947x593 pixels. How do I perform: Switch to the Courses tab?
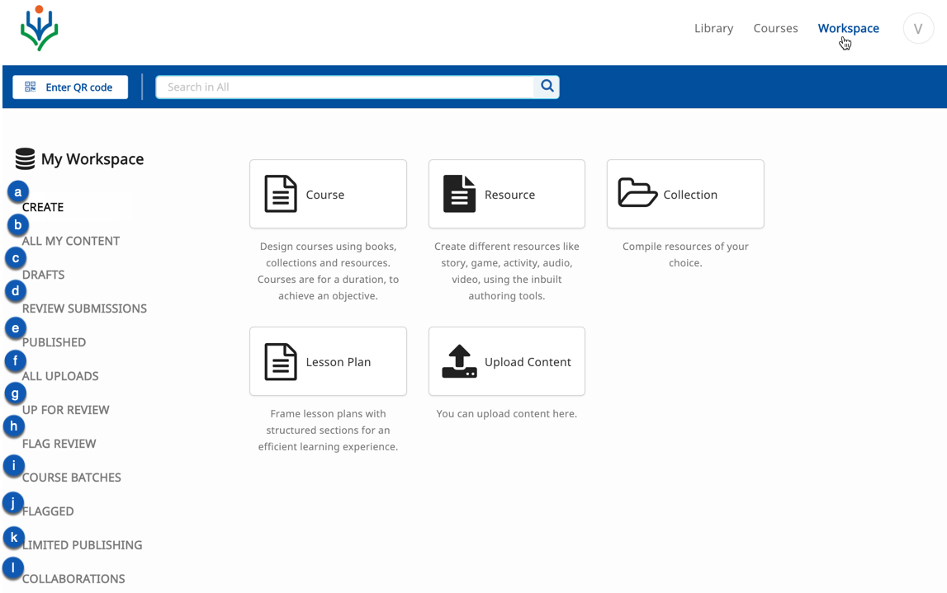pos(775,28)
